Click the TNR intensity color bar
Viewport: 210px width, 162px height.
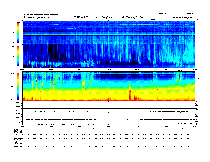point(18,86)
